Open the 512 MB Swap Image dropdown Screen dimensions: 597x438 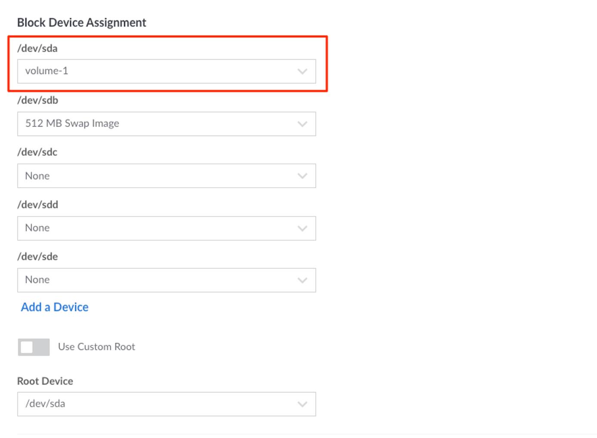coord(166,124)
